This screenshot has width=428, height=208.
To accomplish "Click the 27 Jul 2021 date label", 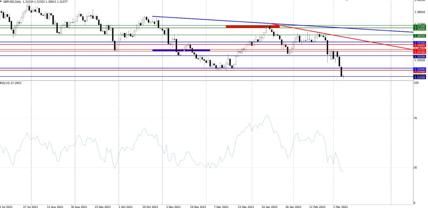I will (x=31, y=206).
